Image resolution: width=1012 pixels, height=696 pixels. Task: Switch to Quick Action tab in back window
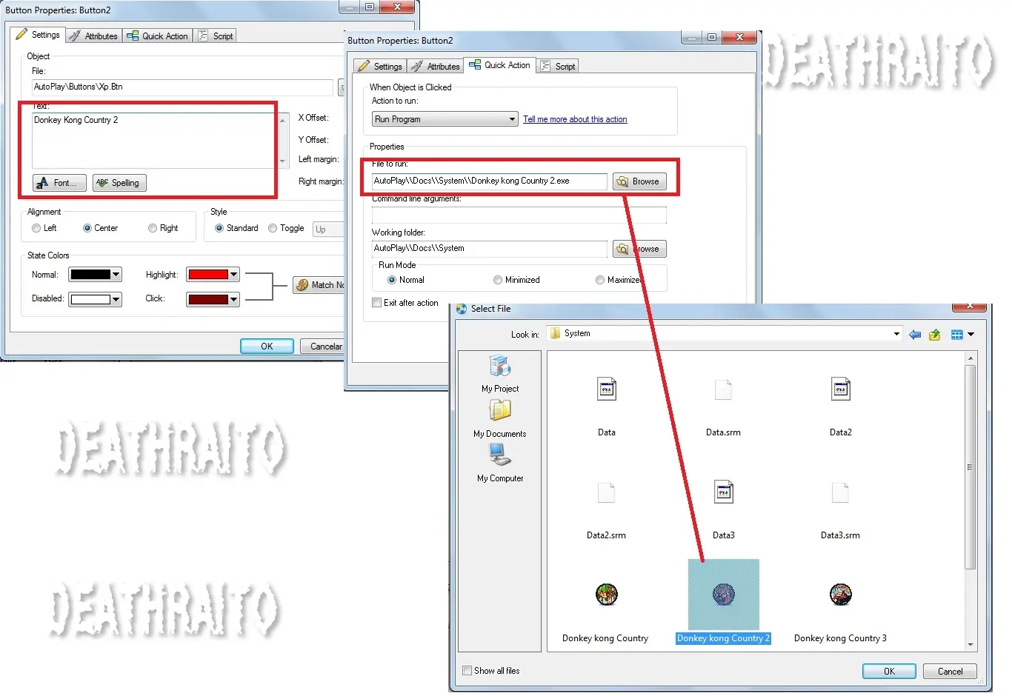coord(157,36)
